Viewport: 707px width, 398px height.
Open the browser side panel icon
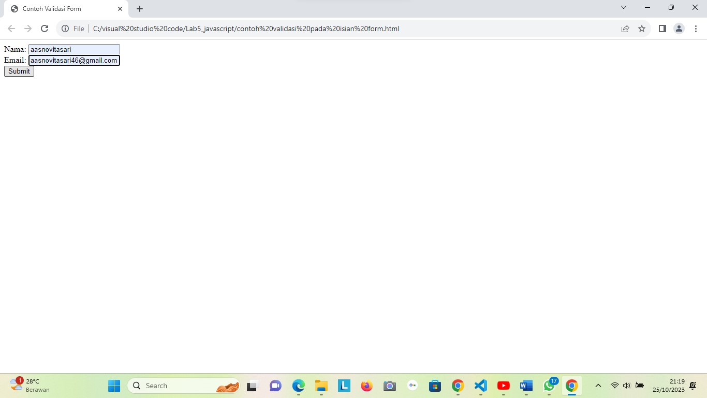coord(662,29)
